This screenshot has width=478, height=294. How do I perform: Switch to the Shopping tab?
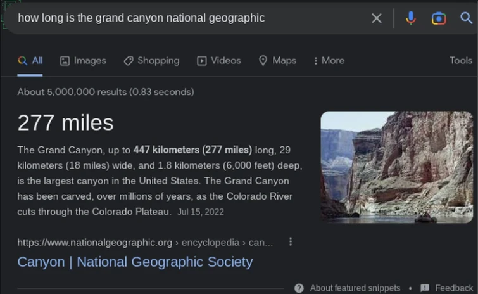pyautogui.click(x=151, y=60)
